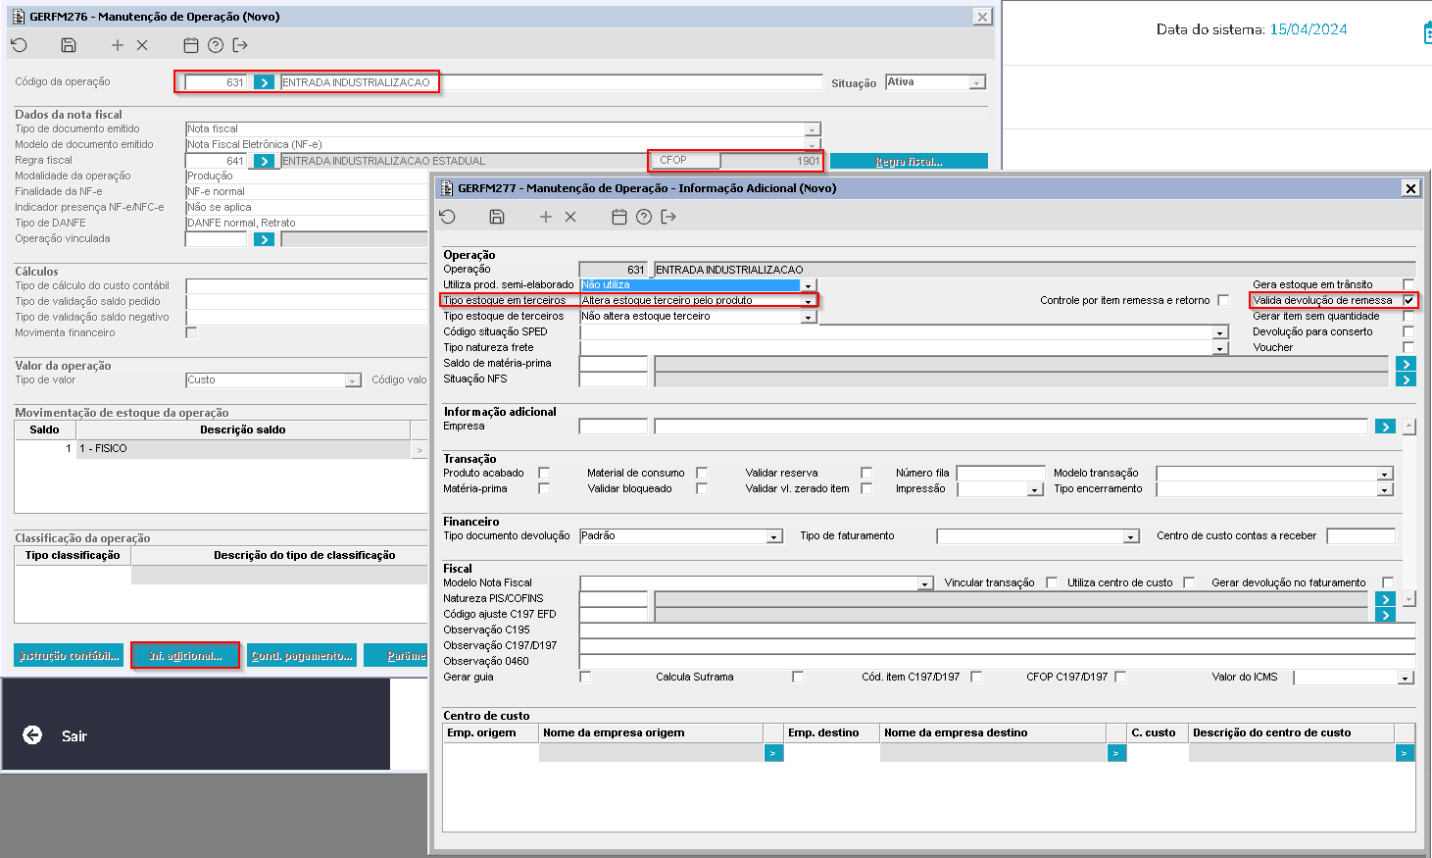This screenshot has height=858, width=1432.
Task: Open lookup arrow beside Descrição do centro de custo
Action: (x=1405, y=753)
